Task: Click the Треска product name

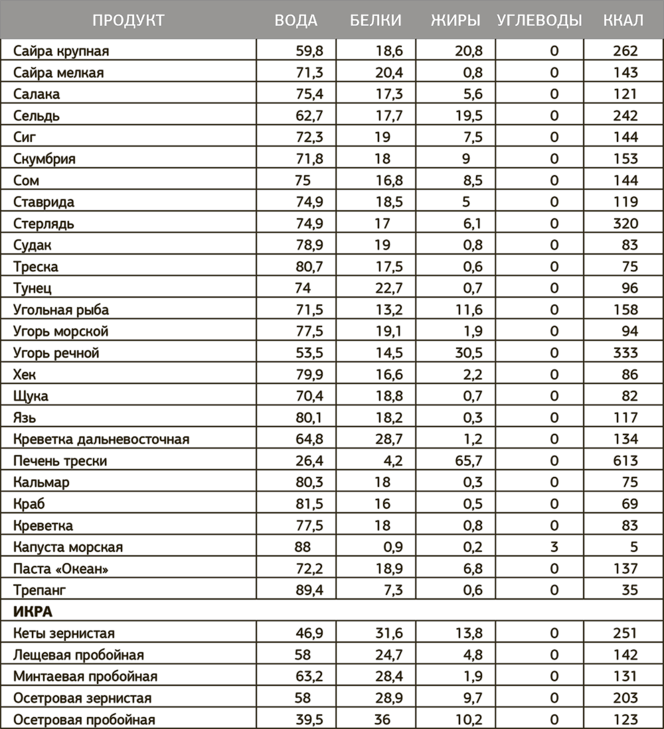Action: pyautogui.click(x=35, y=267)
